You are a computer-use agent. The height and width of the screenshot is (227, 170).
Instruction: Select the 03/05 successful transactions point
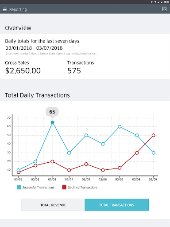click(x=86, y=135)
